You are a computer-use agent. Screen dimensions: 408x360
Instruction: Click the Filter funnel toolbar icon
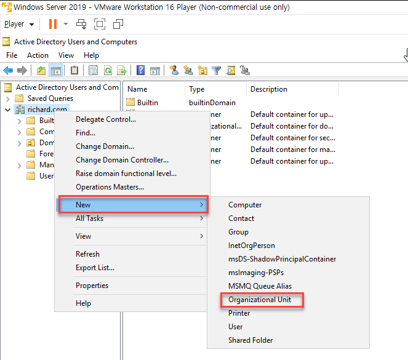tap(216, 70)
